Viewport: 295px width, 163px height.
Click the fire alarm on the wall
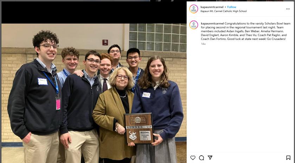105,42
